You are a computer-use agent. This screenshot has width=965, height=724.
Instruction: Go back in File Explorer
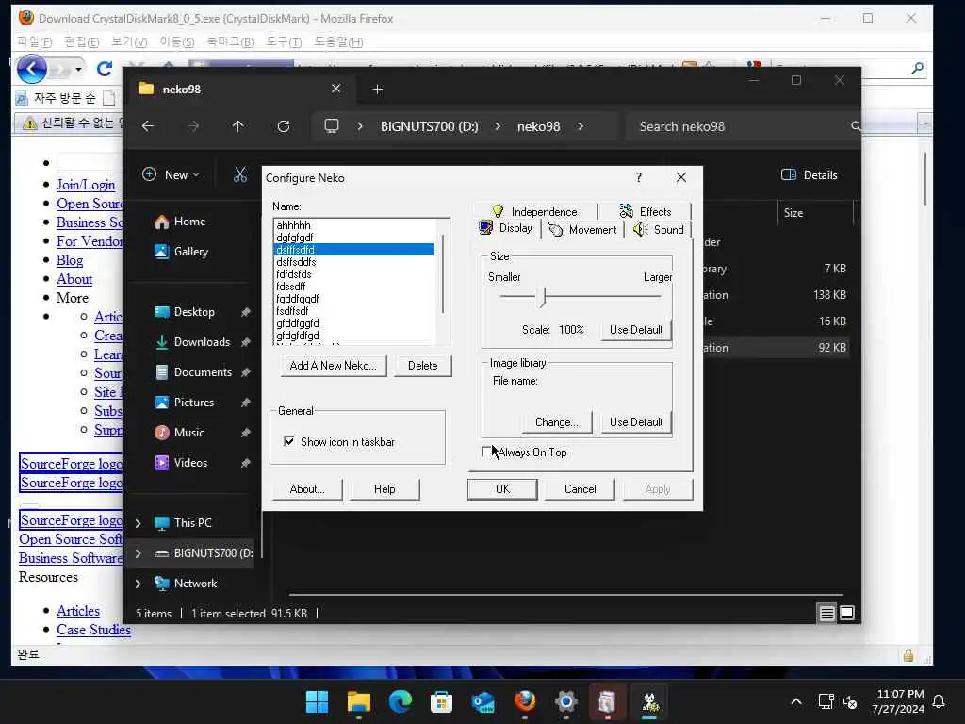click(148, 126)
